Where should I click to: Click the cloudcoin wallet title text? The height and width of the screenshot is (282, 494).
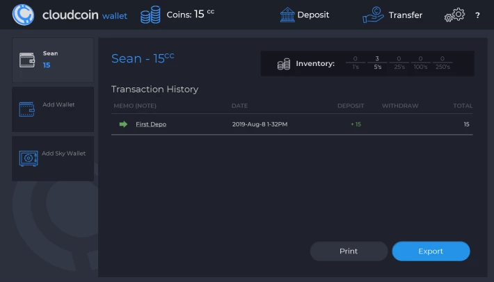(85, 15)
